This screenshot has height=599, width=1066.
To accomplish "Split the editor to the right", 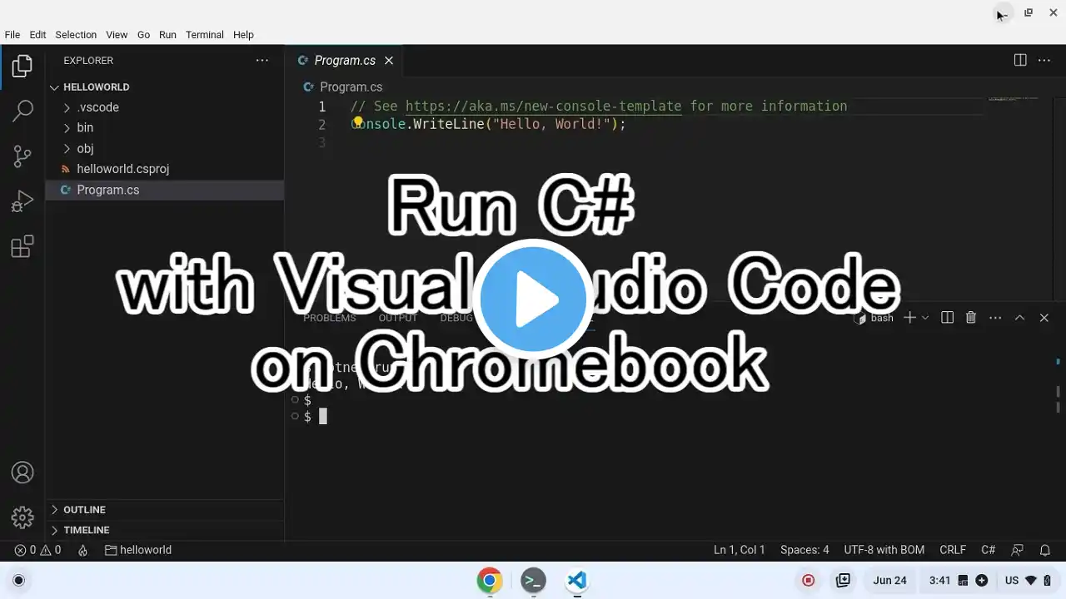I will coord(1020,60).
